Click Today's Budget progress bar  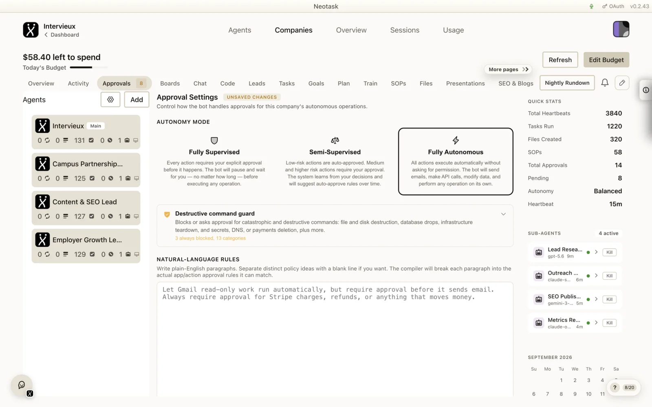pyautogui.click(x=89, y=68)
